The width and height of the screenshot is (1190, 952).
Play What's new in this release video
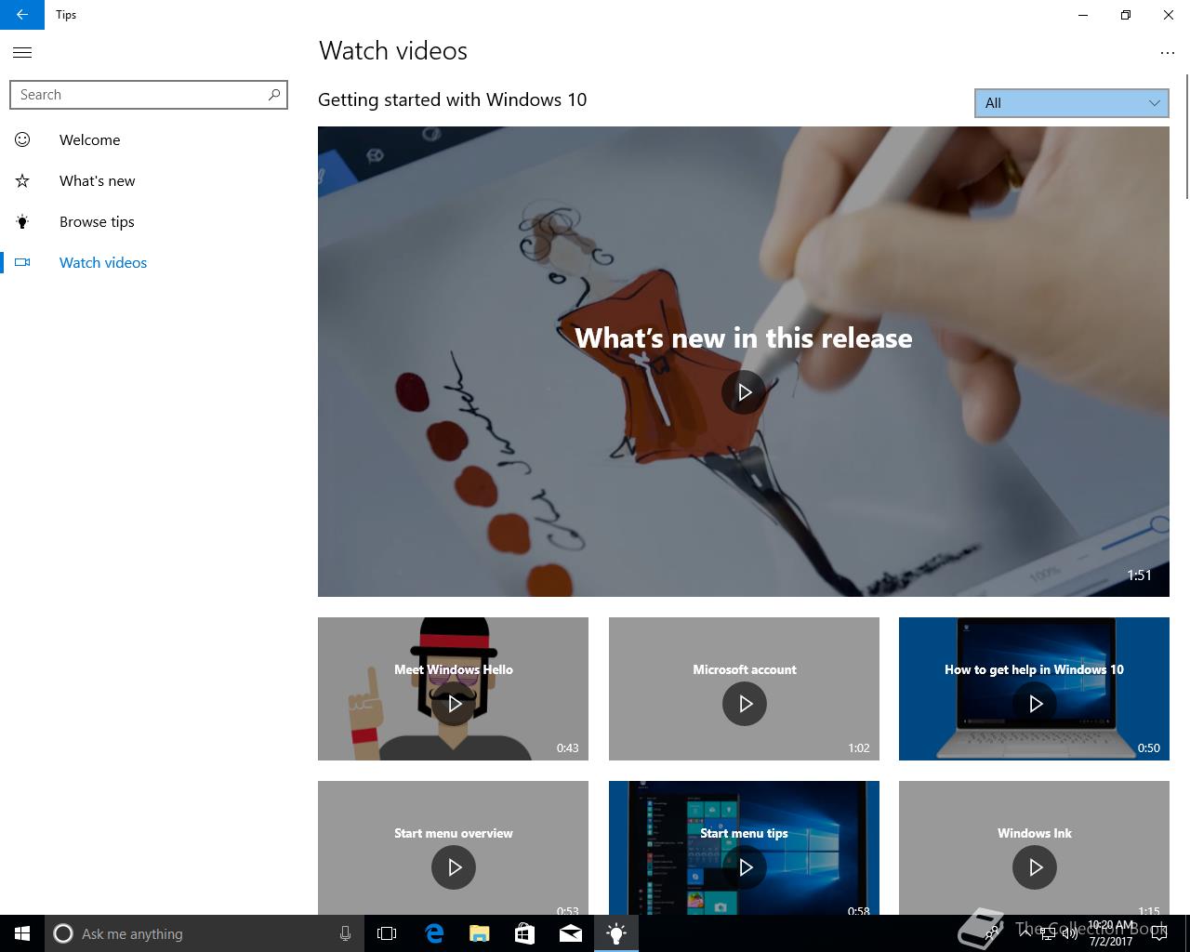744,391
